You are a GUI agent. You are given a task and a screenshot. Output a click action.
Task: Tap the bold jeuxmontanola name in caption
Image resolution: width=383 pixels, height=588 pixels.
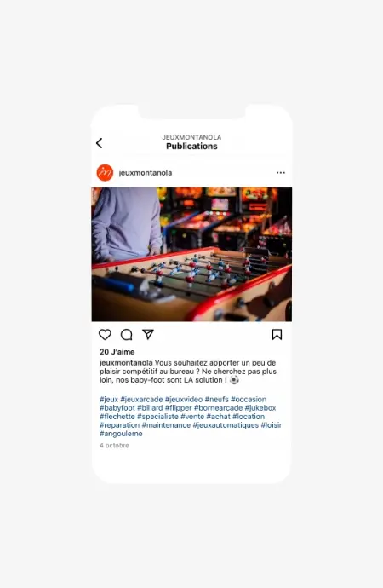pos(126,363)
